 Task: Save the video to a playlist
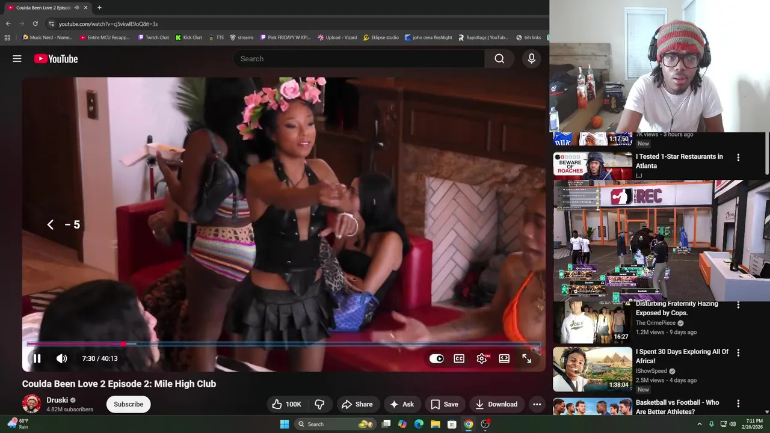point(445,404)
